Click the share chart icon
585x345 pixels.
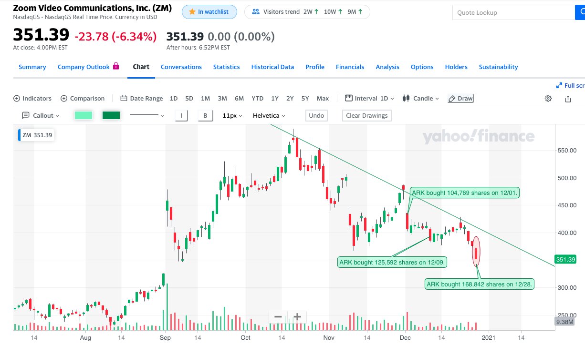(568, 99)
